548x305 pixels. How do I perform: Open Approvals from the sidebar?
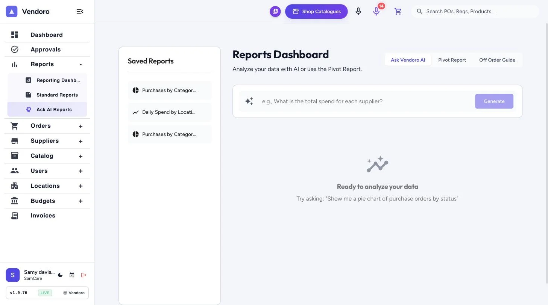coord(47,50)
